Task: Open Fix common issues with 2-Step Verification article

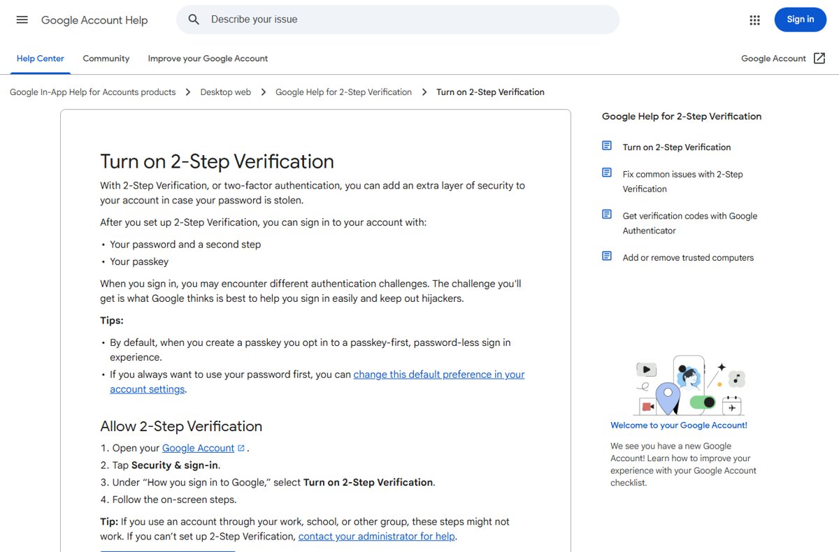Action: coord(683,182)
